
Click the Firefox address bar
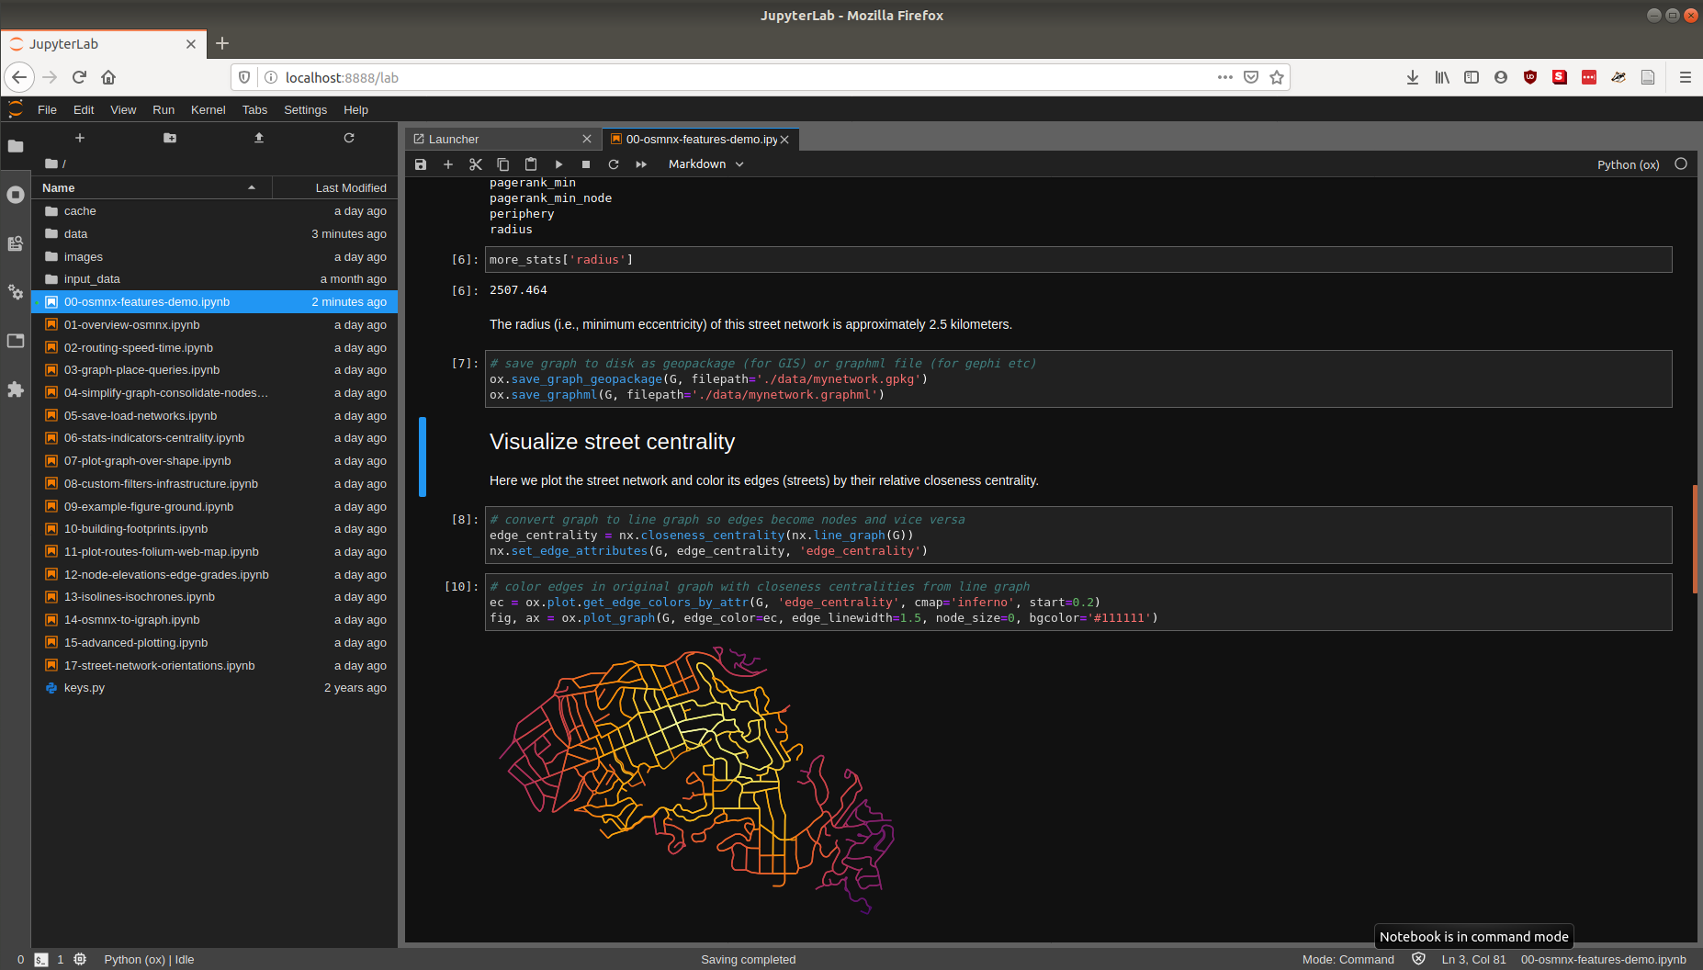[x=735, y=77]
